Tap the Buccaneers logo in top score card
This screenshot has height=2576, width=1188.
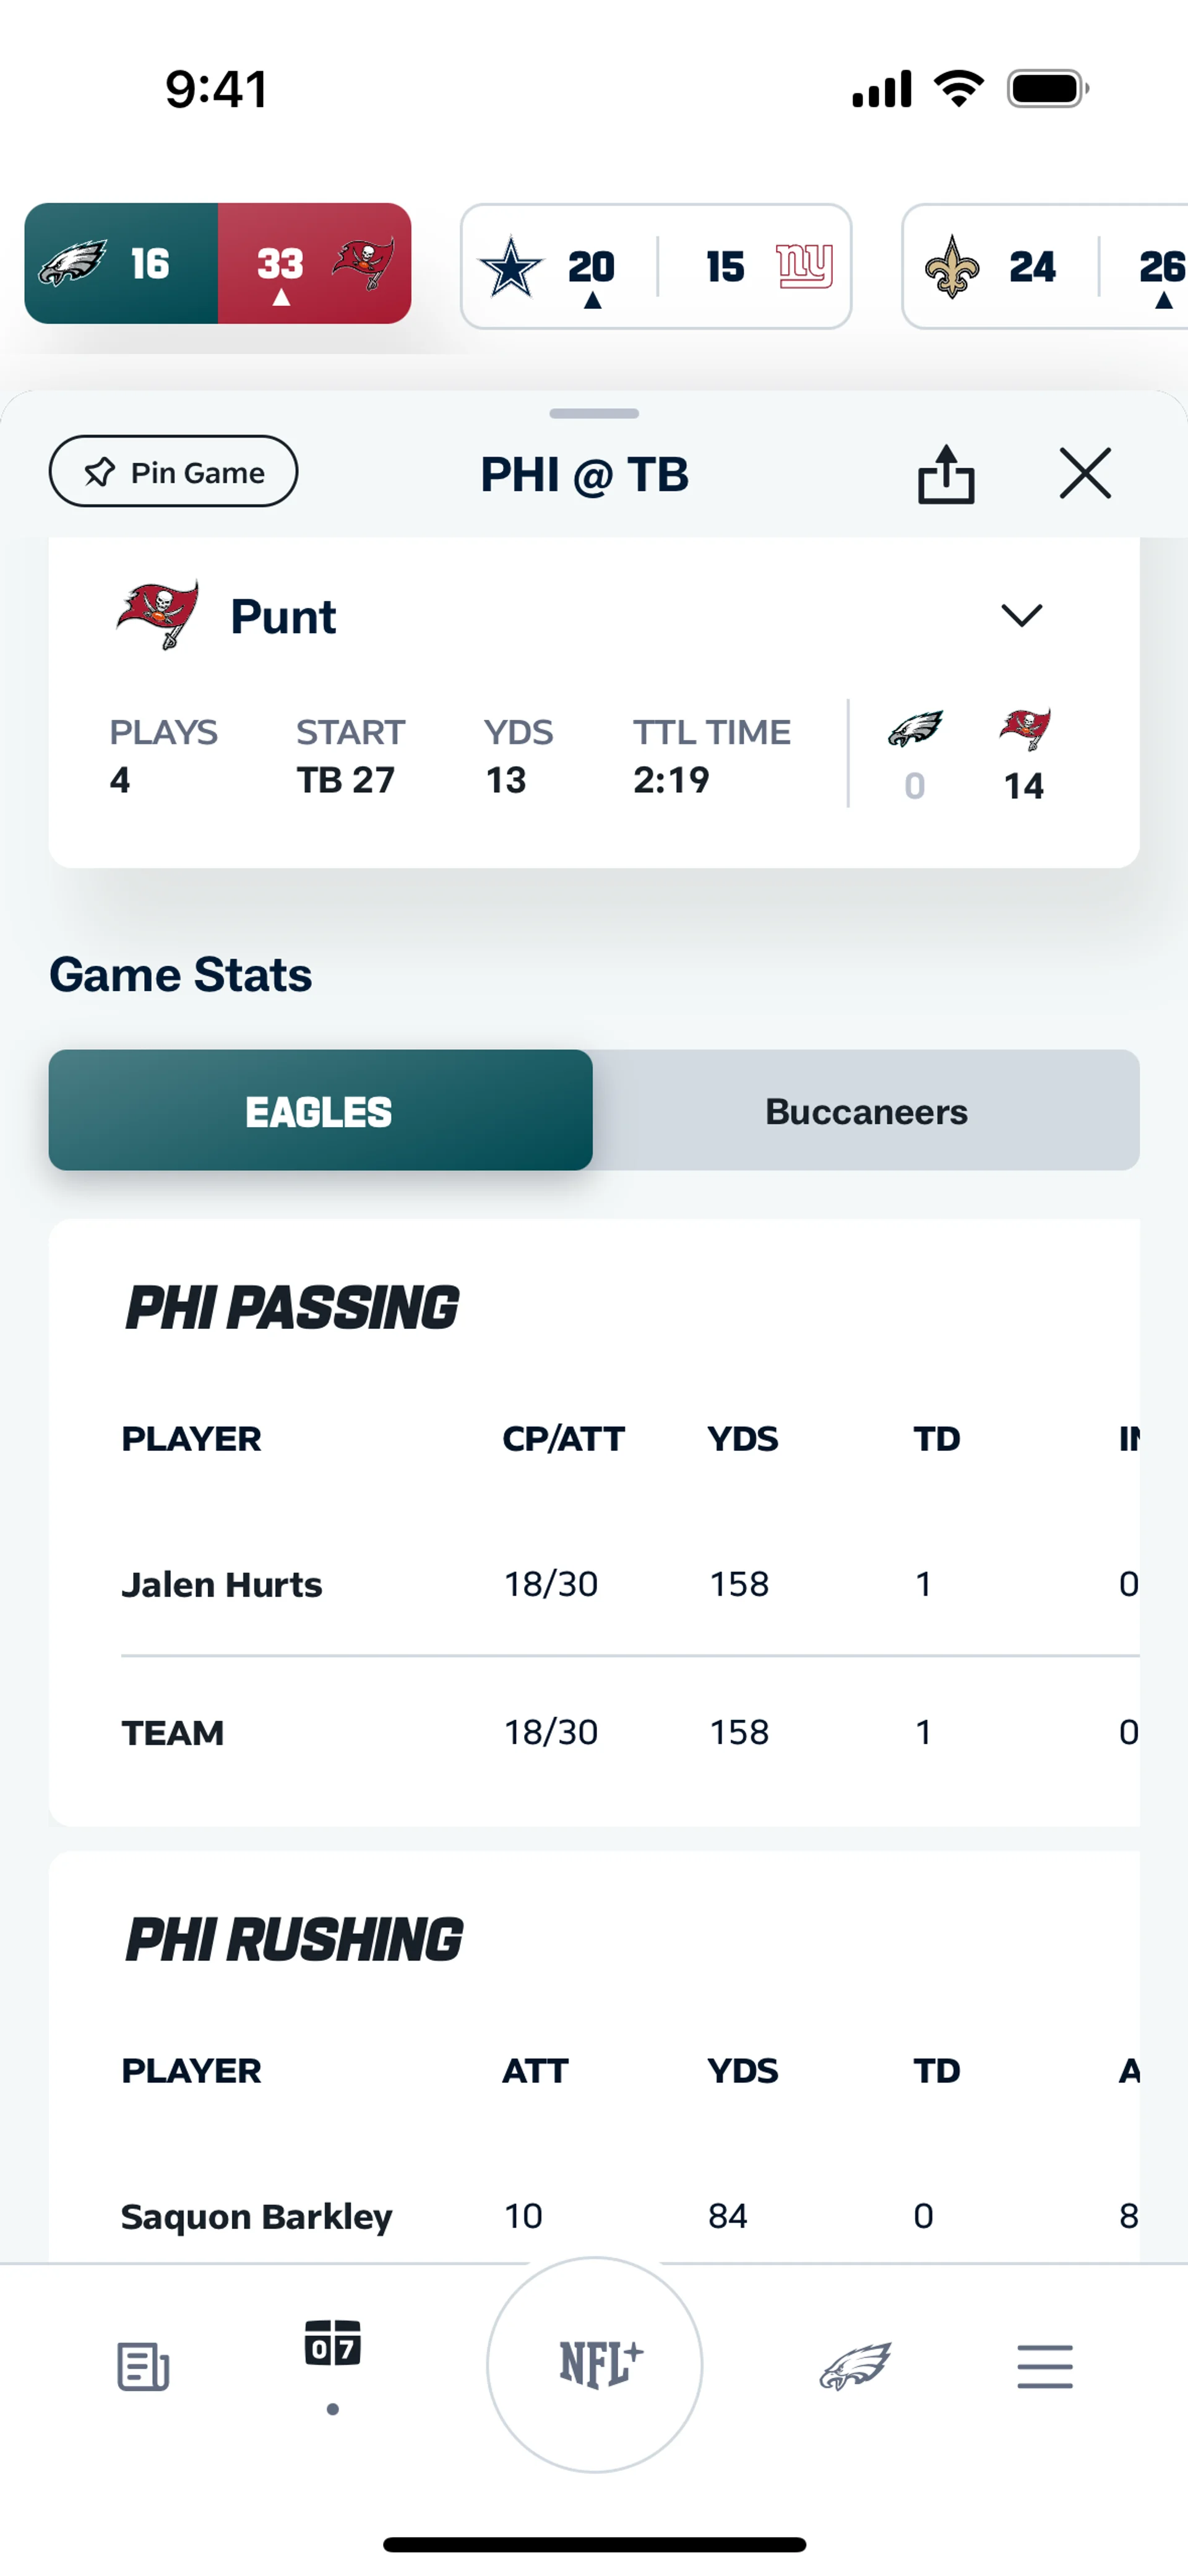point(364,264)
